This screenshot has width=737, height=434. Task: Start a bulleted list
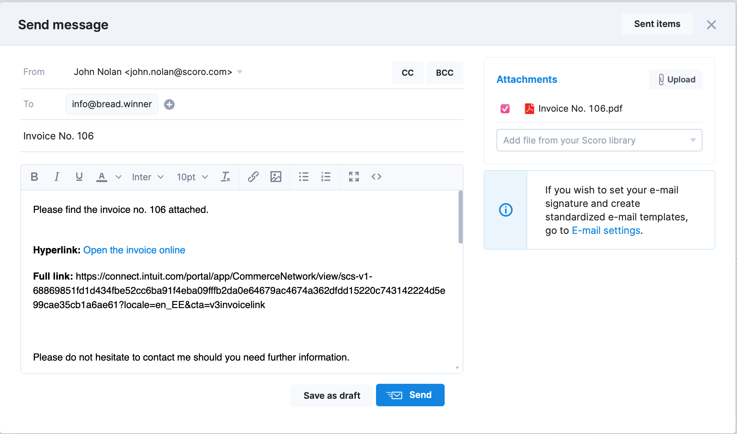304,177
